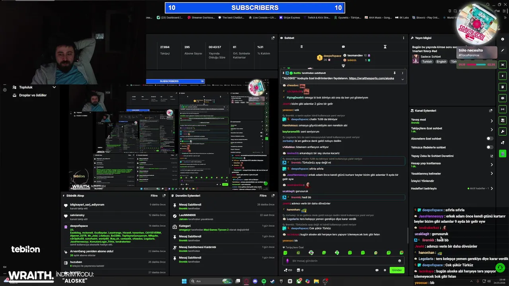Open chat settings gear icon
The image size is (509, 286).
click(x=385, y=270)
